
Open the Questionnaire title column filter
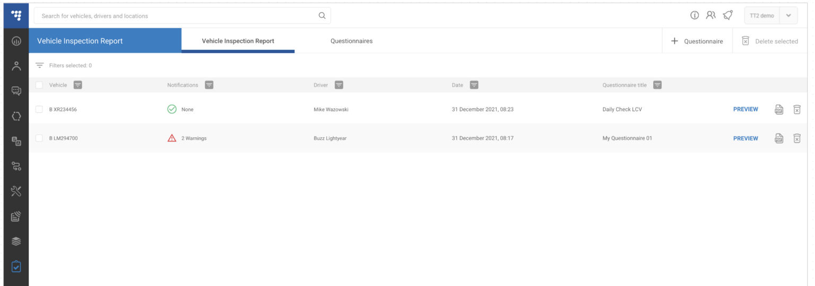[657, 85]
